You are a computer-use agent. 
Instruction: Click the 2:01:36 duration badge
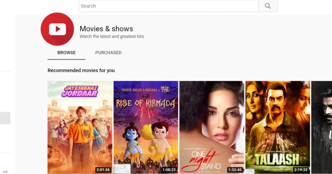coord(103,170)
